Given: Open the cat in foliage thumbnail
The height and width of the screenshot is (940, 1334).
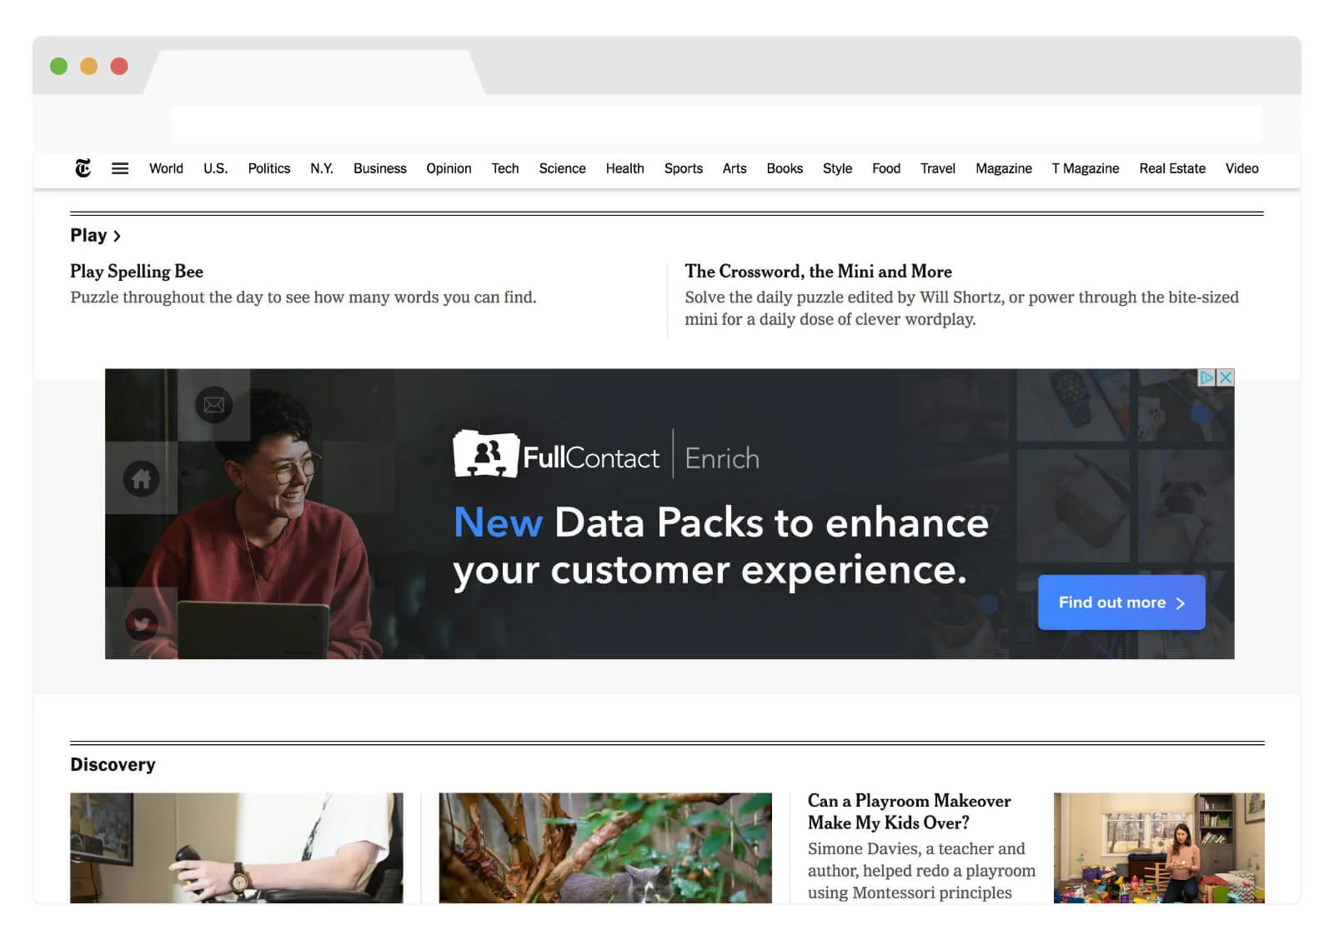Looking at the screenshot, I should 605,847.
